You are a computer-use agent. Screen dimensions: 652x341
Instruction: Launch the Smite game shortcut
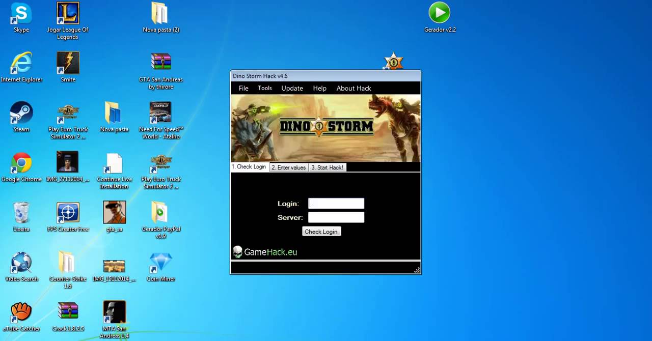coord(68,67)
